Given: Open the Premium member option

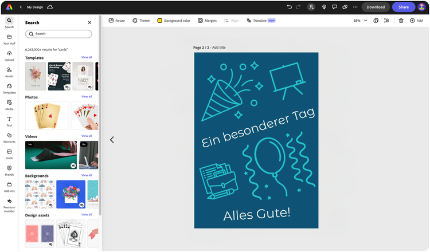Looking at the screenshot, I should (x=9, y=206).
